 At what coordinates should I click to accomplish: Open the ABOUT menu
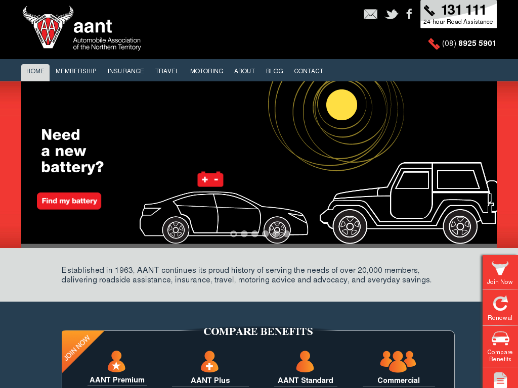coord(244,71)
